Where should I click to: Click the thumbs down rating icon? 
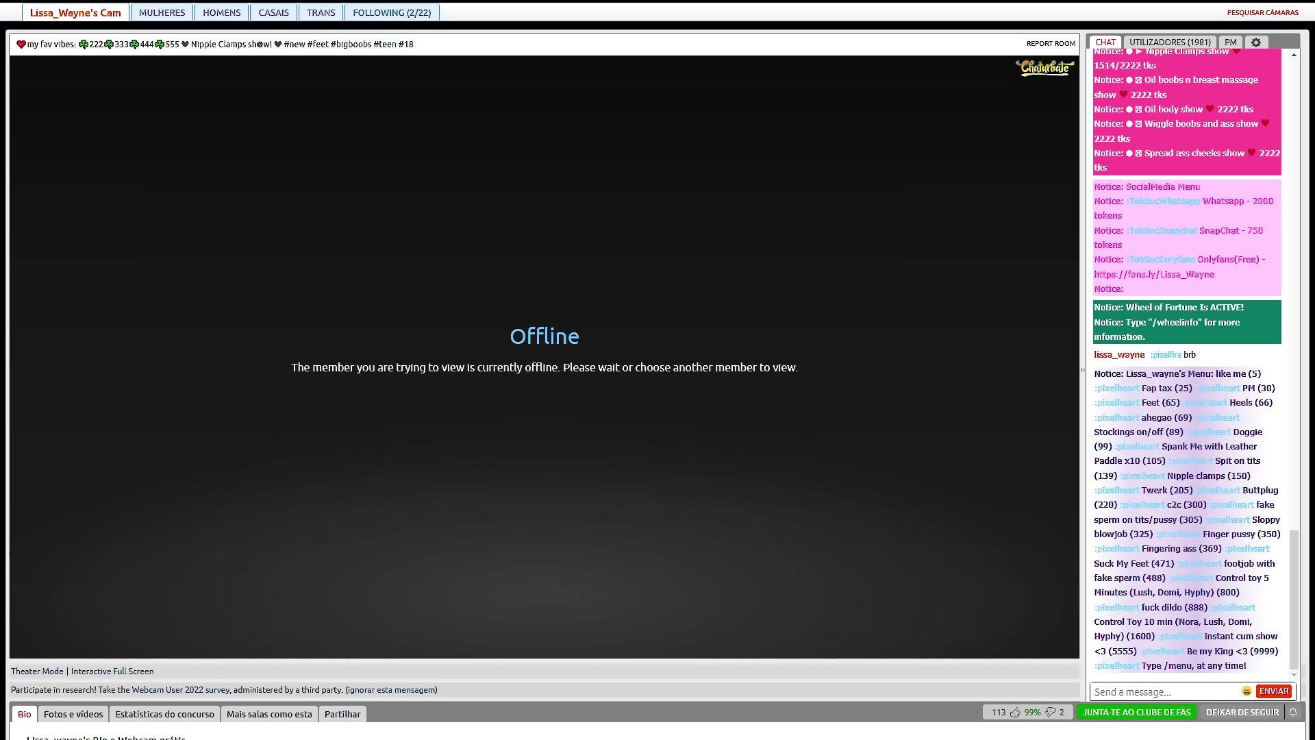[1051, 713]
